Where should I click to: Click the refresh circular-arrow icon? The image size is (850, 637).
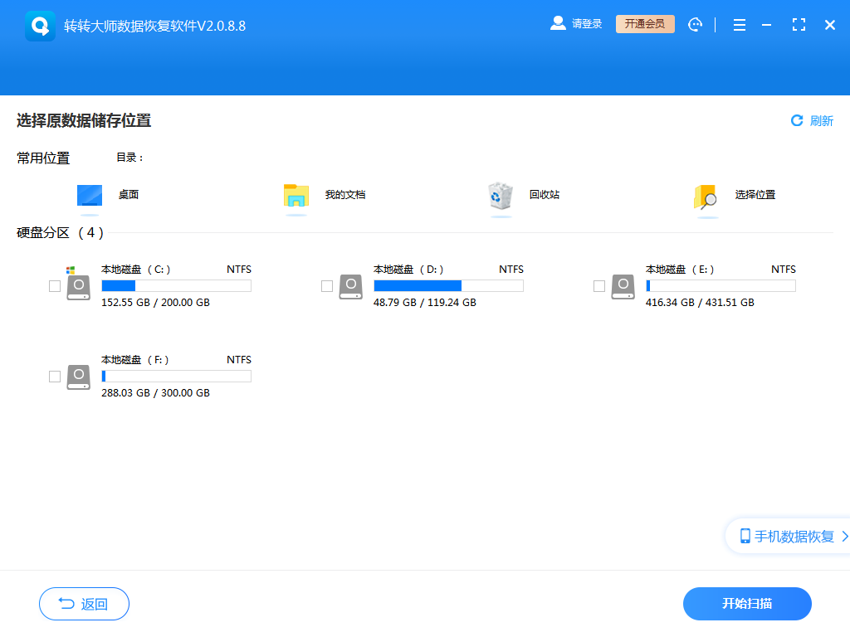798,121
